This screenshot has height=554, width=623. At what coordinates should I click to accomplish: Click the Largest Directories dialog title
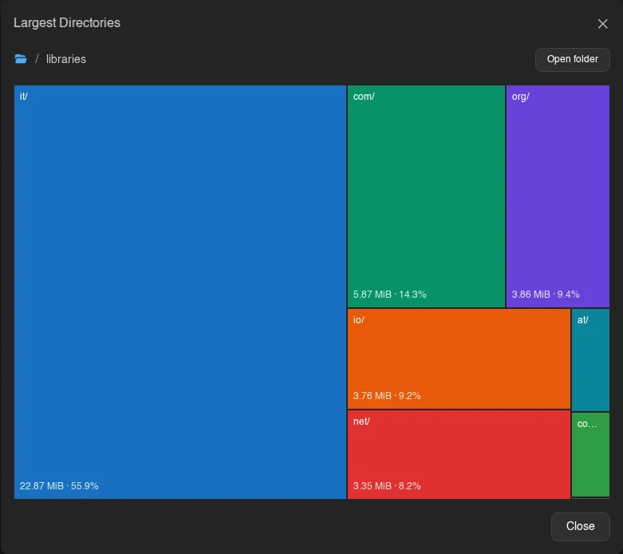[67, 22]
